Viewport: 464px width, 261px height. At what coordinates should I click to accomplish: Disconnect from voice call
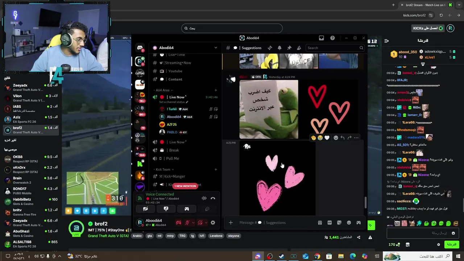tap(213, 198)
